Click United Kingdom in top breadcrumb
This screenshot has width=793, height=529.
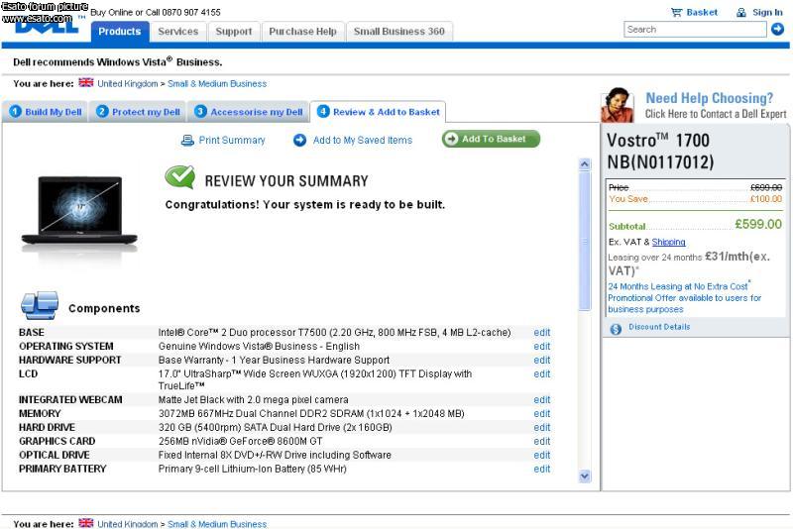pyautogui.click(x=128, y=84)
